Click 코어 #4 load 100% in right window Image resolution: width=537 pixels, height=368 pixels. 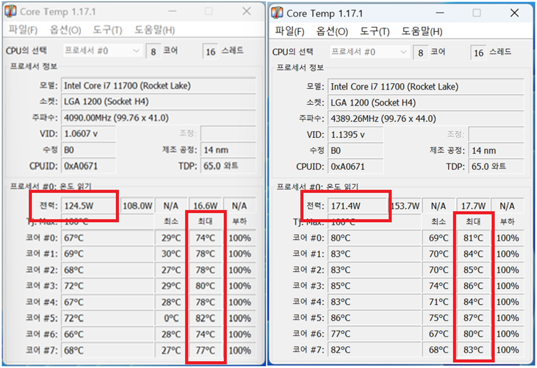click(508, 302)
